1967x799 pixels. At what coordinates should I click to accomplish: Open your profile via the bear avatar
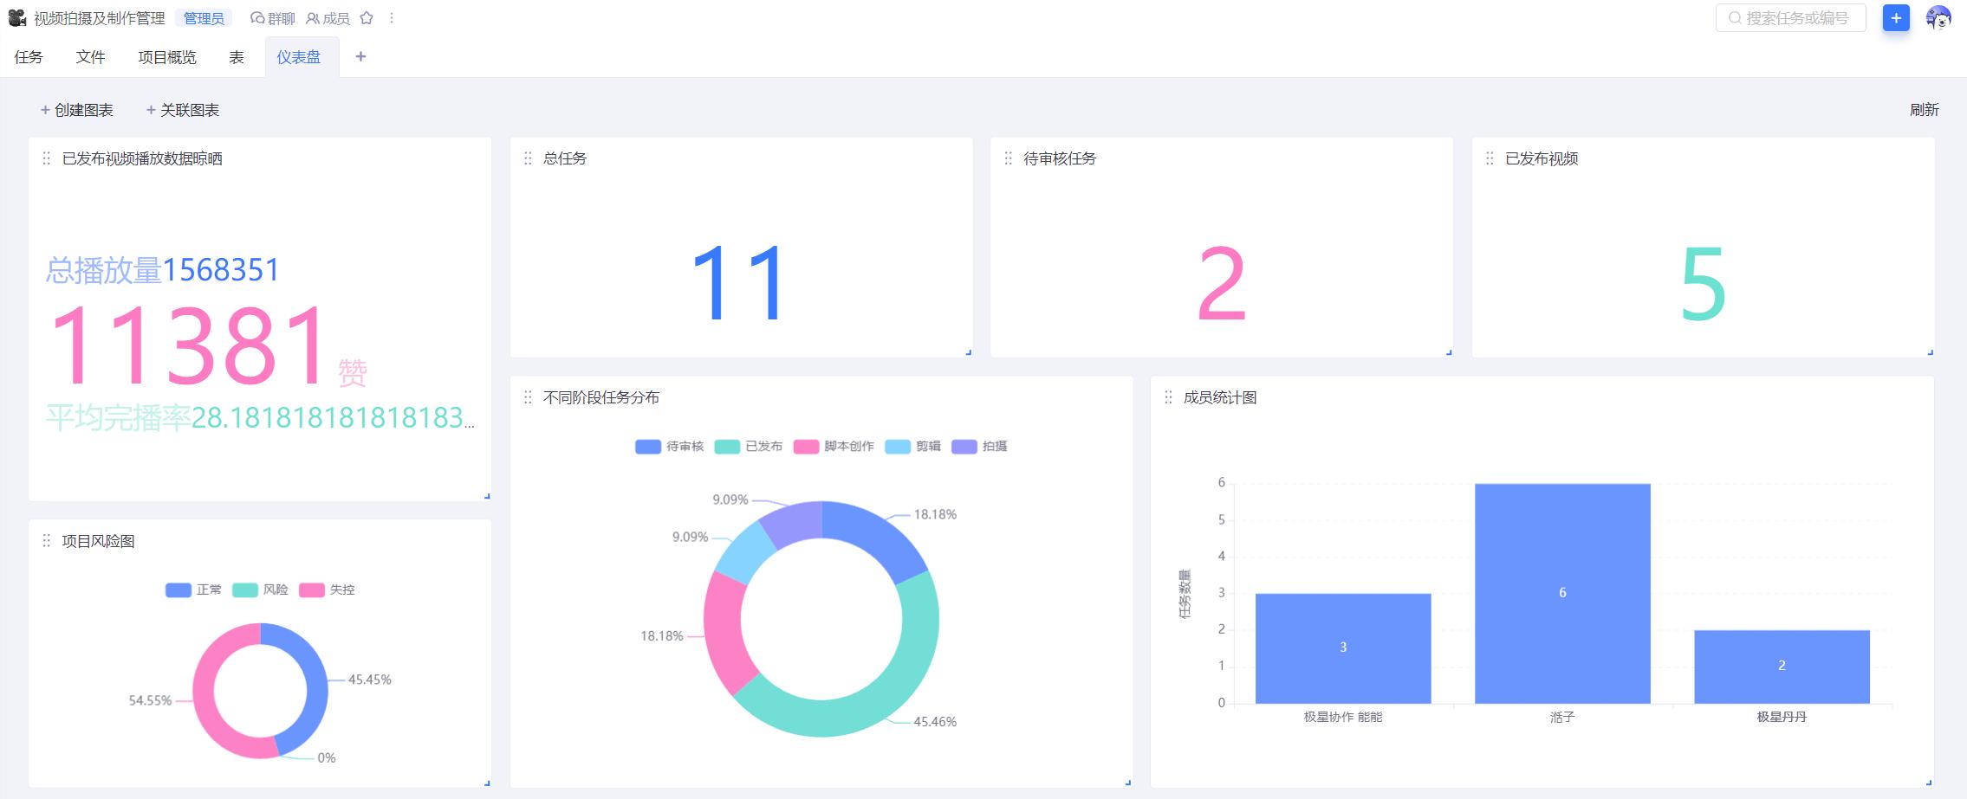(x=1942, y=17)
